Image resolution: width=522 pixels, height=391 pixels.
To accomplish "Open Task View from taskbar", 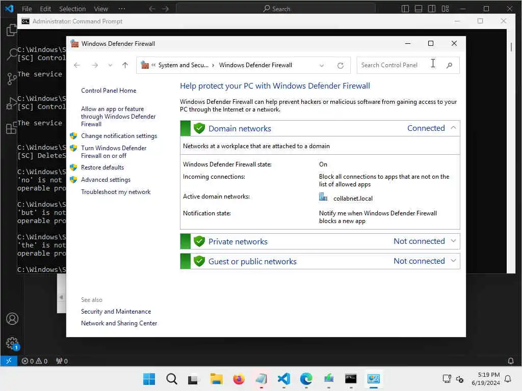I will click(x=193, y=379).
